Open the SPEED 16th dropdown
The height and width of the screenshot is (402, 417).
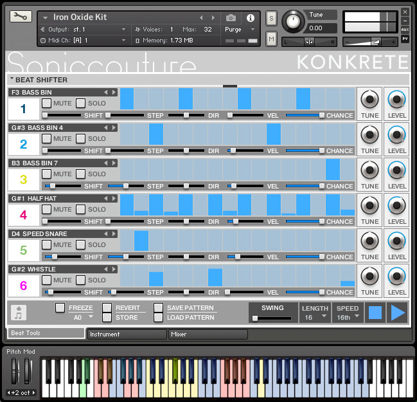(x=357, y=316)
